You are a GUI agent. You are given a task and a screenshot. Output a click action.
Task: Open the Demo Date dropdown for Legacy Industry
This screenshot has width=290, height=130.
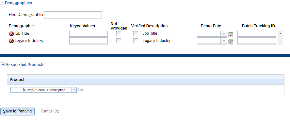click(224, 41)
